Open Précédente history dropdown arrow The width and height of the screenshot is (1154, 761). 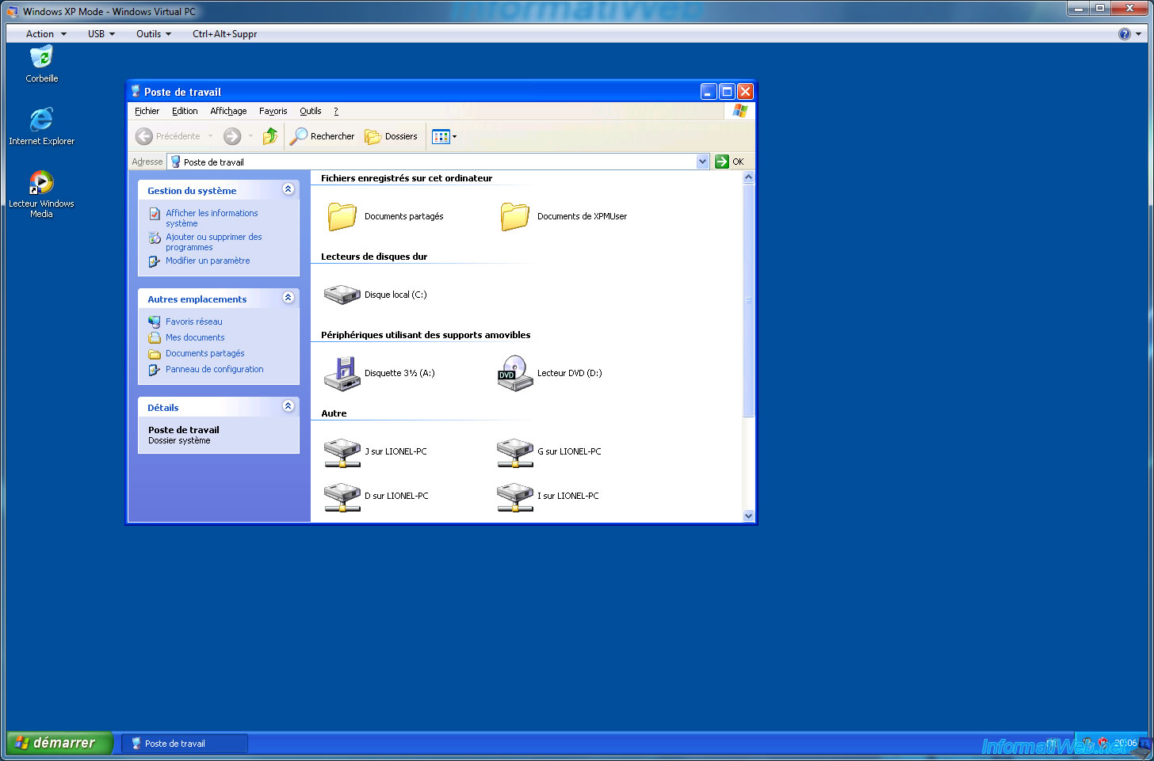pyautogui.click(x=210, y=136)
